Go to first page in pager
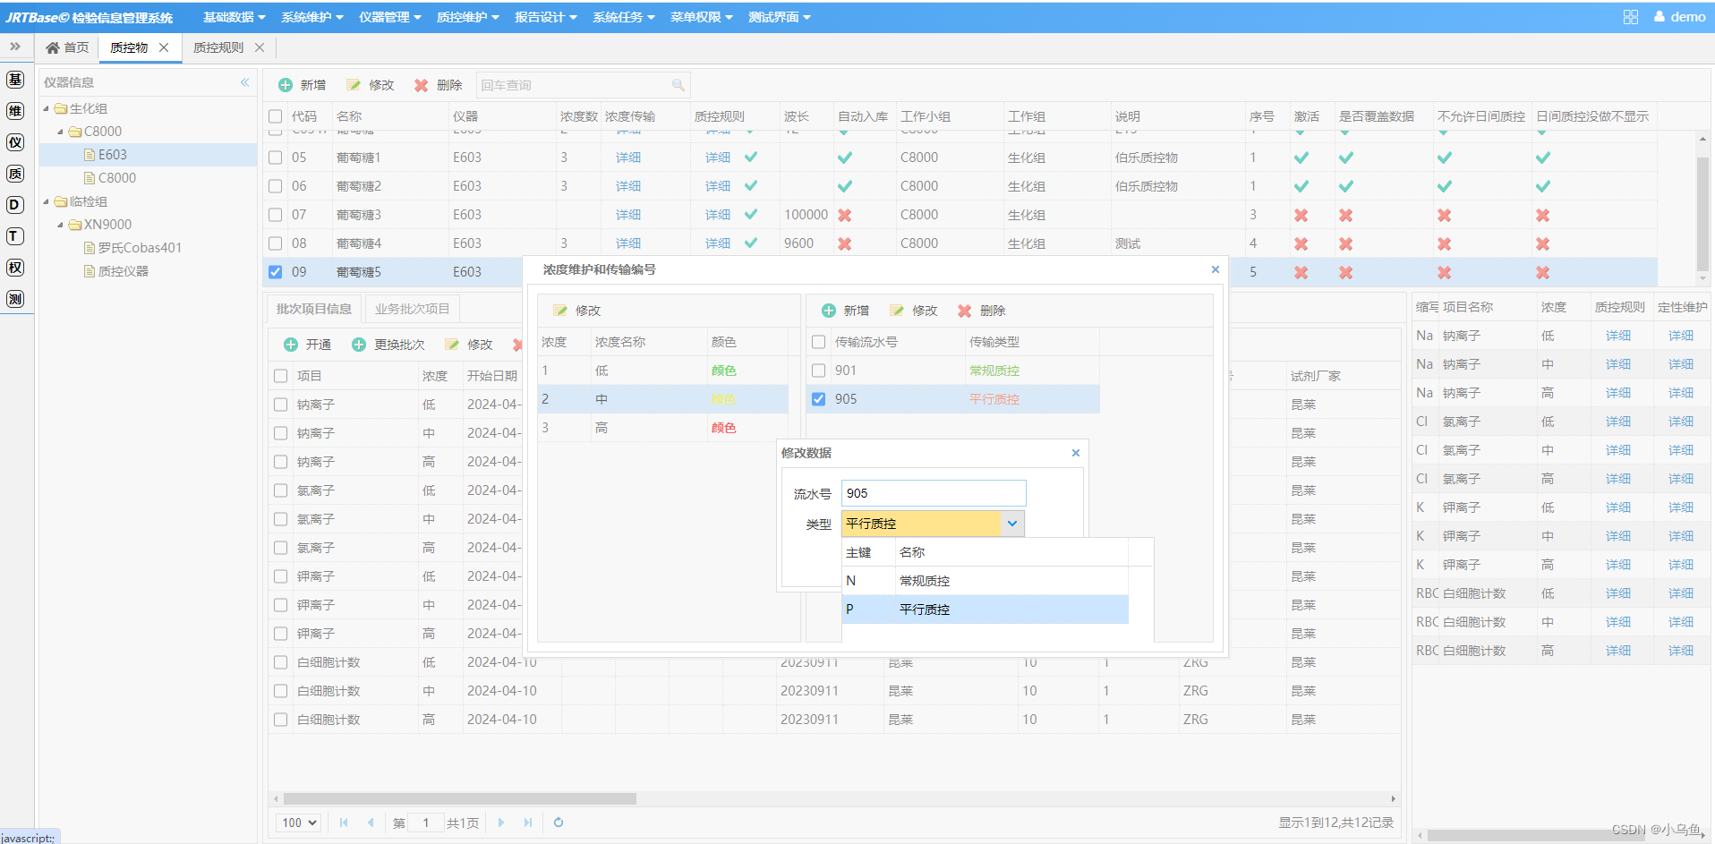The height and width of the screenshot is (844, 1715). 344,823
